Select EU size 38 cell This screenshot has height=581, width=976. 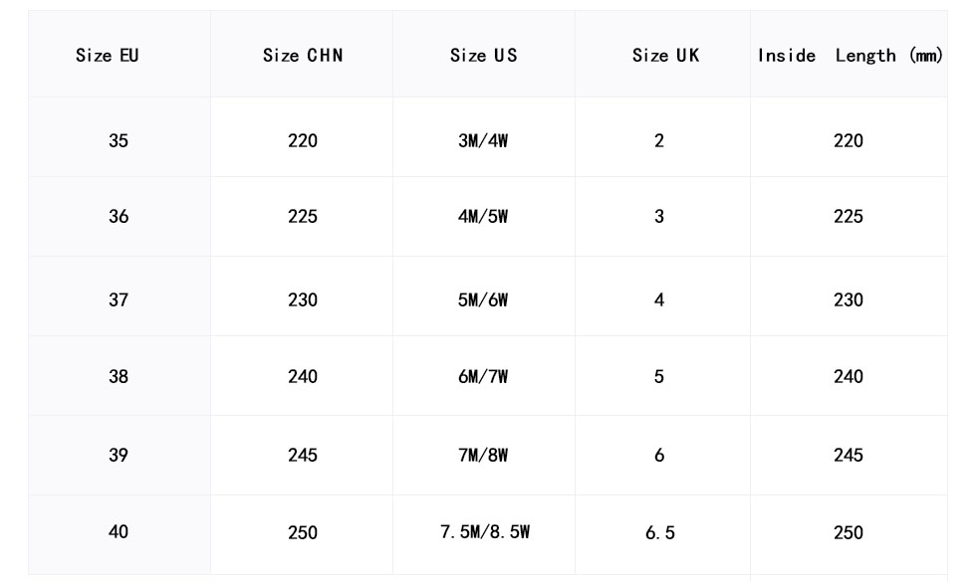(119, 377)
